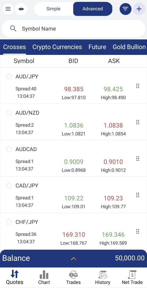The width and height of the screenshot is (147, 288).
Task: Tap the AUD/JPY bid price 98.385
Action: 74,89
